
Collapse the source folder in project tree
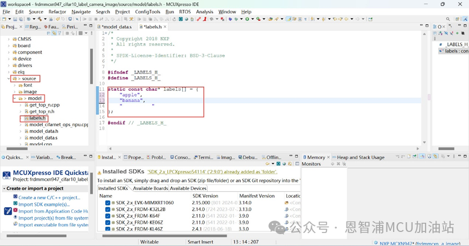click(9, 79)
